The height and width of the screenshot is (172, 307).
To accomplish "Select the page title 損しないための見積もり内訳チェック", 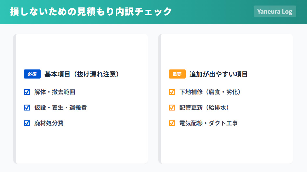I will [x=91, y=12].
